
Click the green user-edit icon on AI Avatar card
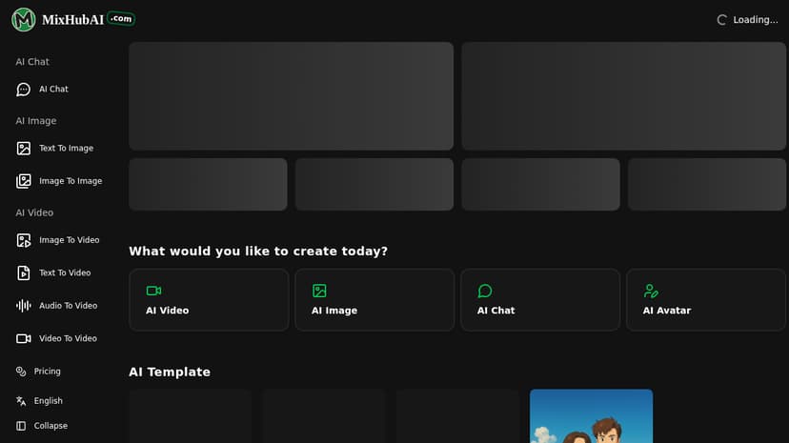pos(651,291)
